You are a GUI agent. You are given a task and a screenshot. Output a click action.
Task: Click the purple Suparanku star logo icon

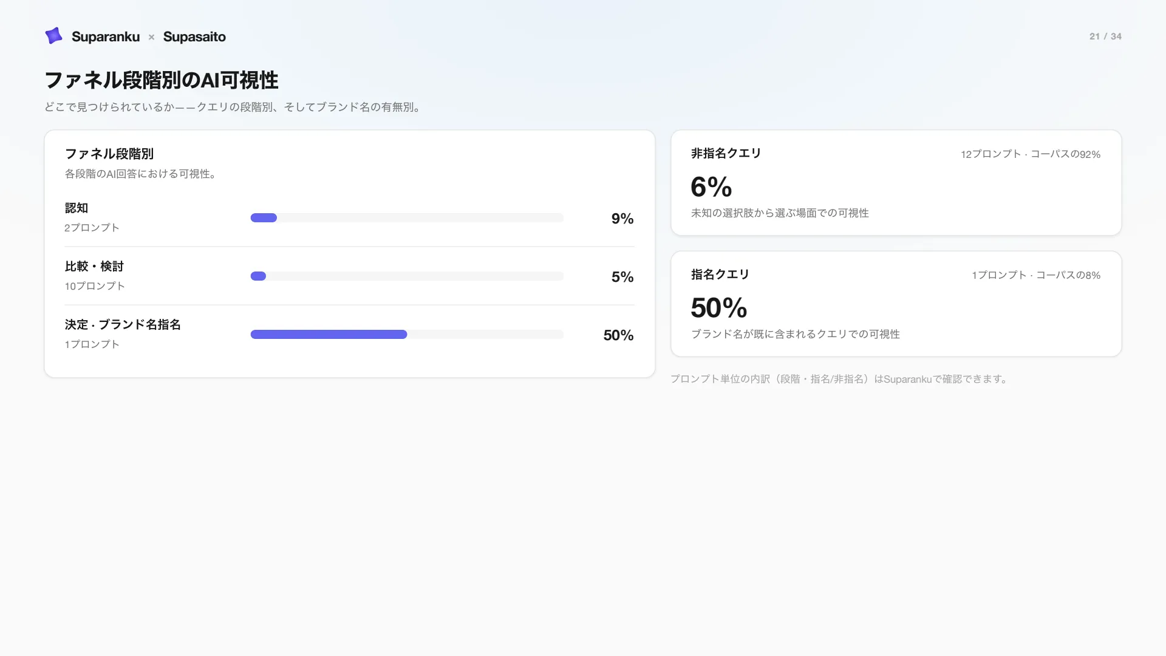(x=54, y=36)
